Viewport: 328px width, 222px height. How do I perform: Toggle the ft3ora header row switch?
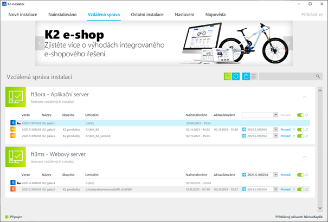point(300,115)
